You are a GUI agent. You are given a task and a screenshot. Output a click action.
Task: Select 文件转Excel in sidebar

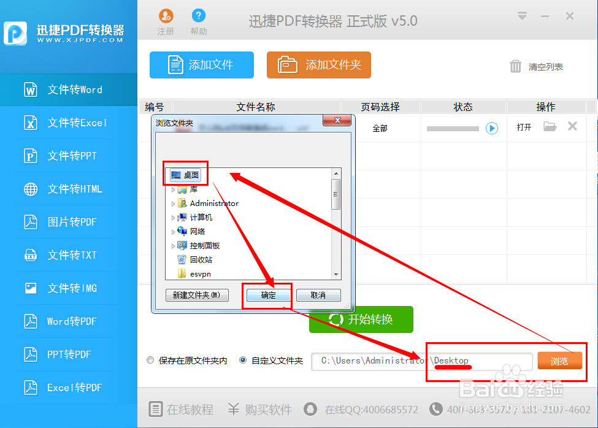(69, 123)
